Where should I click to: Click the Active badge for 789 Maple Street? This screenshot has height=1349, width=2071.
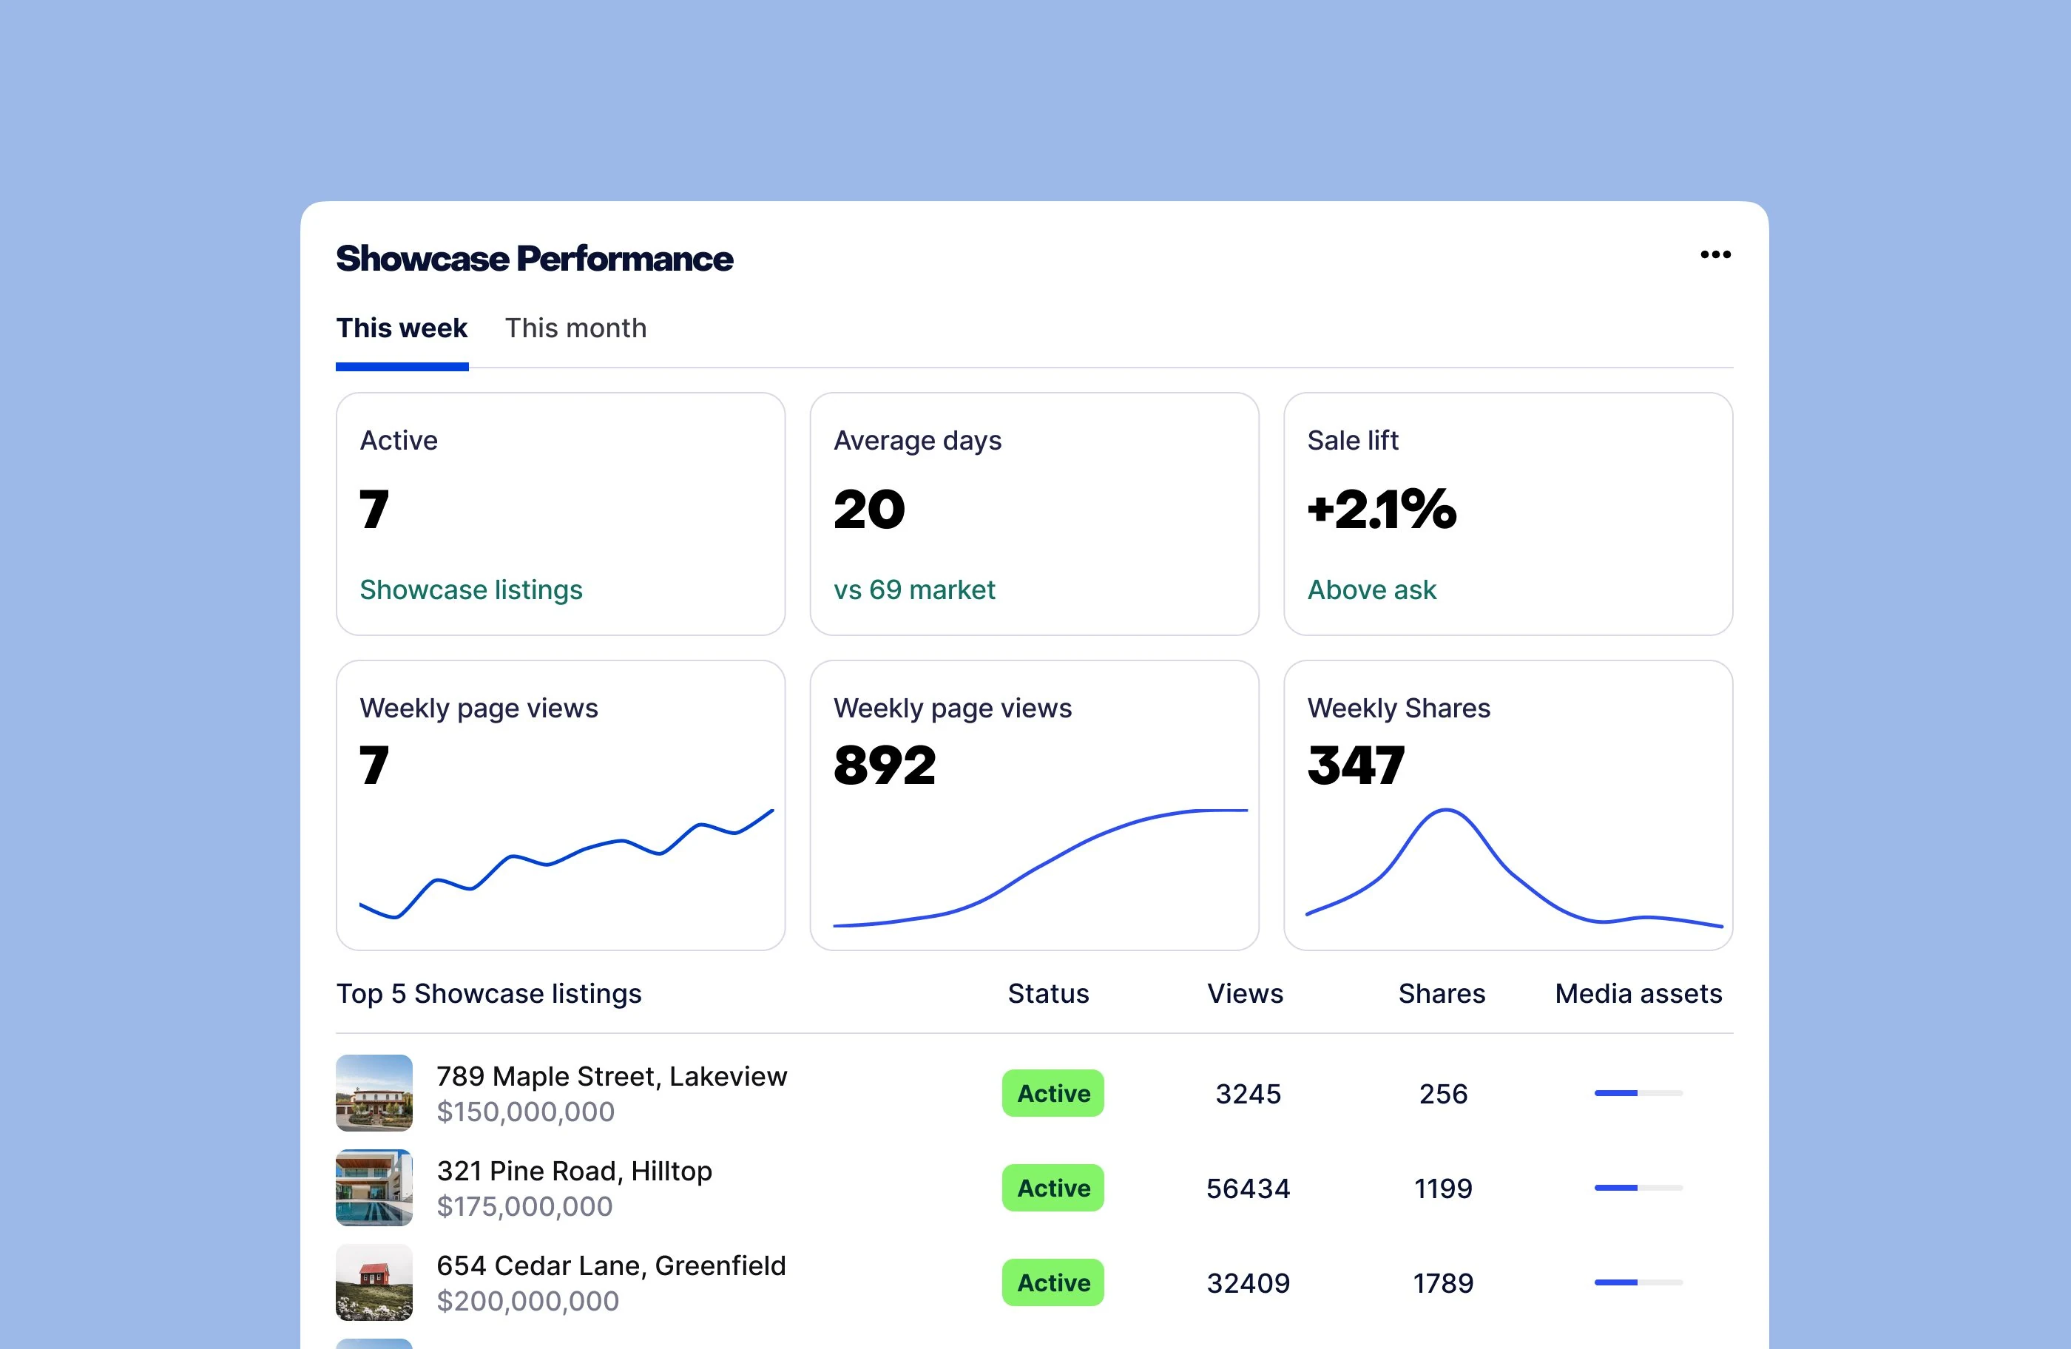click(1053, 1094)
